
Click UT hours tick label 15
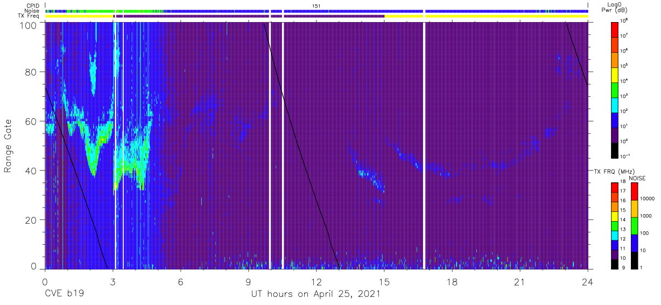[x=384, y=282]
